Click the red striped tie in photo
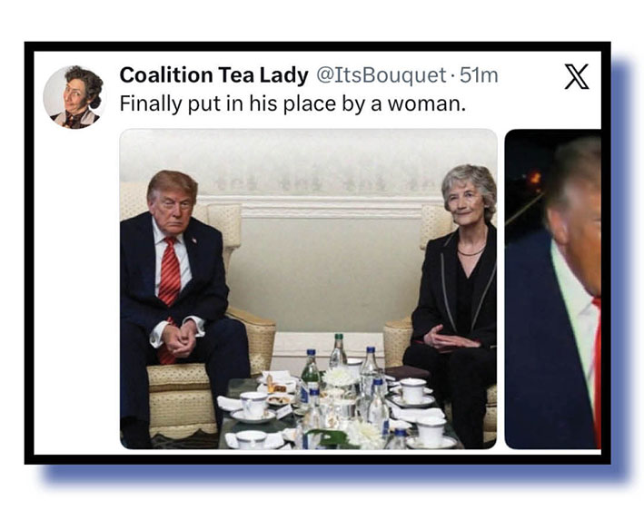The width and height of the screenshot is (644, 510). (169, 287)
